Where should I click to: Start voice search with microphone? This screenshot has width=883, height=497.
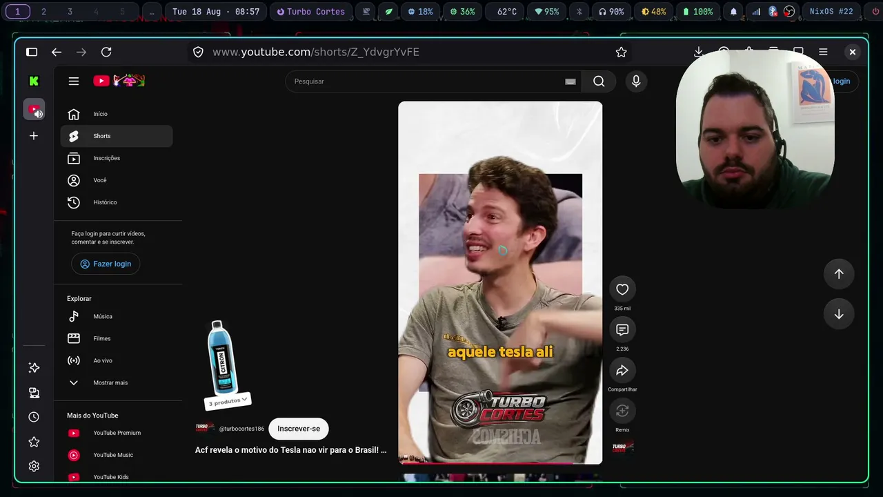[x=636, y=81]
